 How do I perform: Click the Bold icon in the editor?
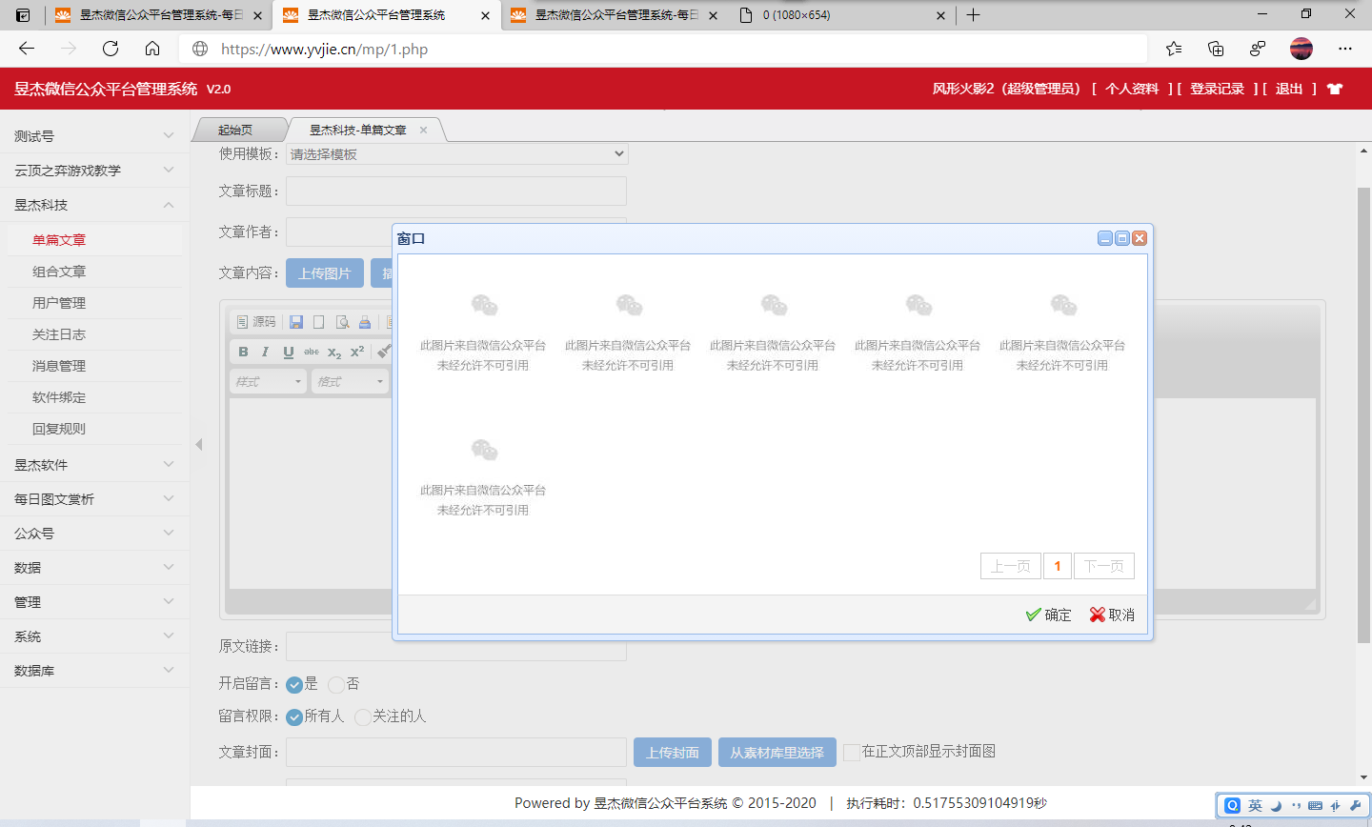click(x=243, y=352)
